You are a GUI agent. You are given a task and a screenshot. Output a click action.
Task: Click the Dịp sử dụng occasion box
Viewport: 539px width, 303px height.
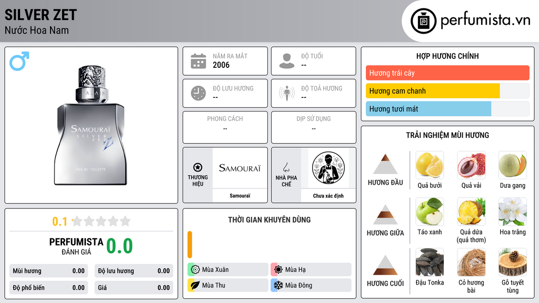[x=314, y=127]
